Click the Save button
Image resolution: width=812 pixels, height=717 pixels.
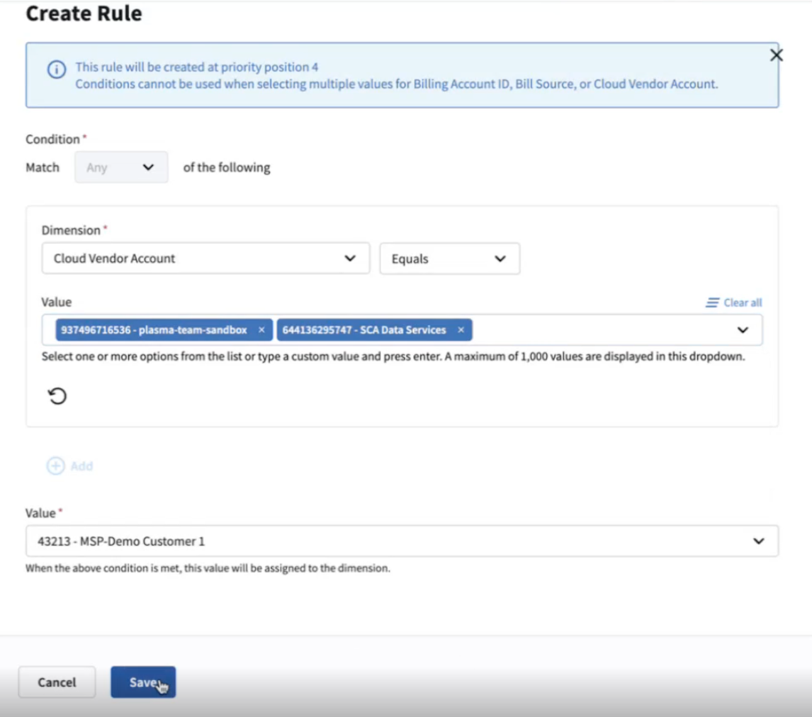(143, 682)
